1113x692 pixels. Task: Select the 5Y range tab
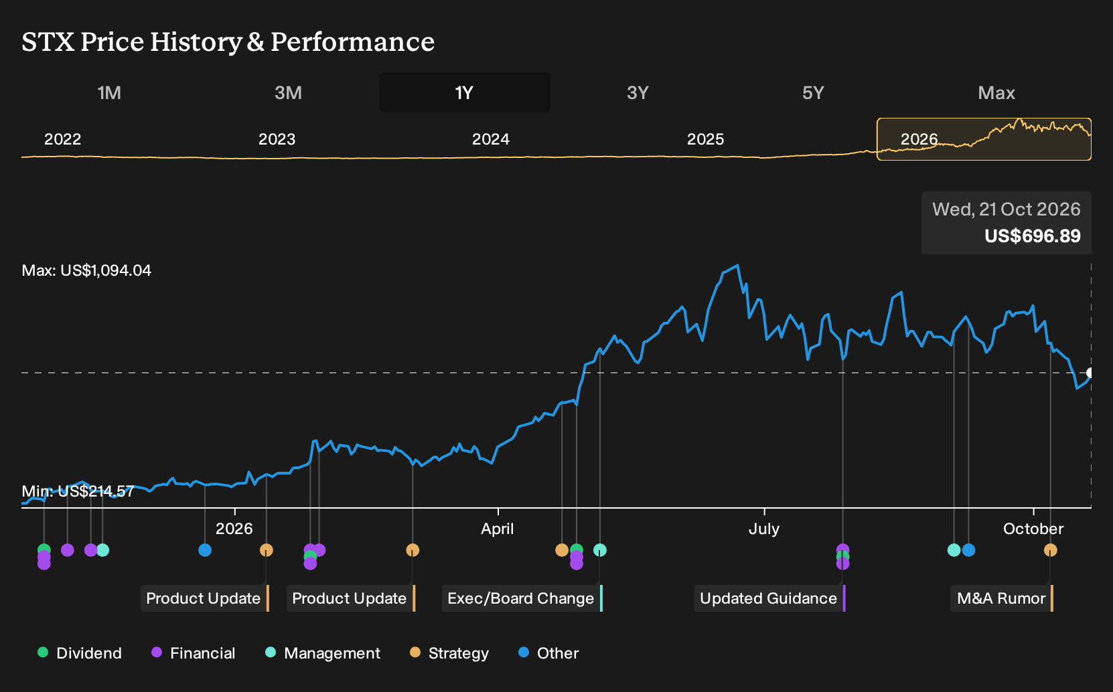813,93
